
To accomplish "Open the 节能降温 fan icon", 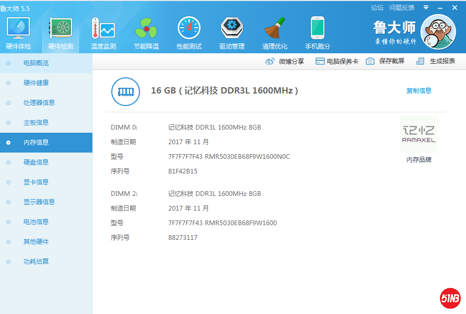I will pos(146,30).
